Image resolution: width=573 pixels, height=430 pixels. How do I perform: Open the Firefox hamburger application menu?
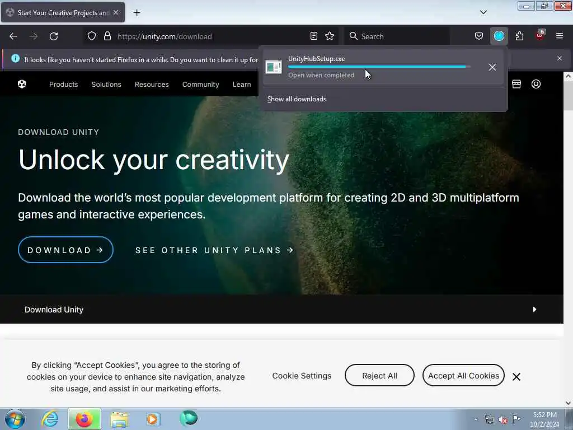click(560, 36)
